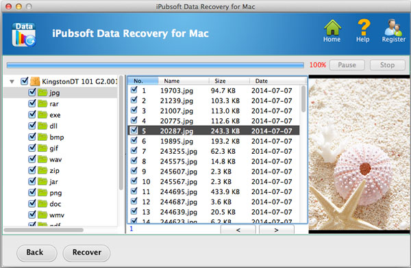Viewport: 411px width, 268px height.
Task: Uncheck file 21007.jpg checkbox
Action: point(134,110)
